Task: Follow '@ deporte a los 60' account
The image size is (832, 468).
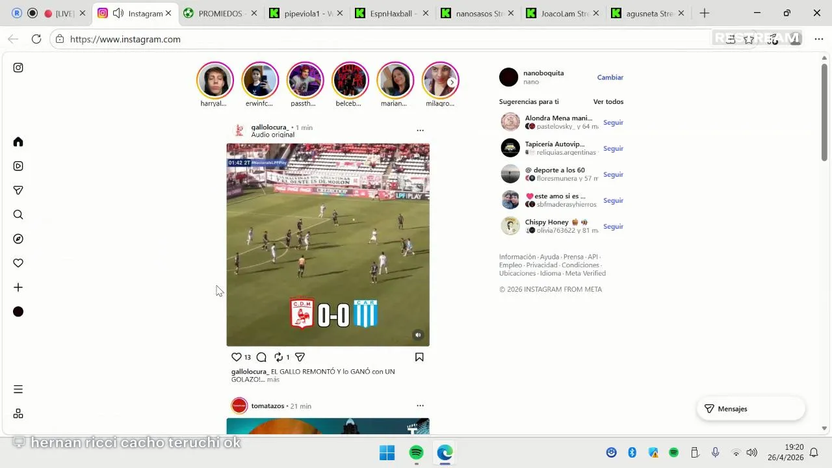Action: pos(613,174)
